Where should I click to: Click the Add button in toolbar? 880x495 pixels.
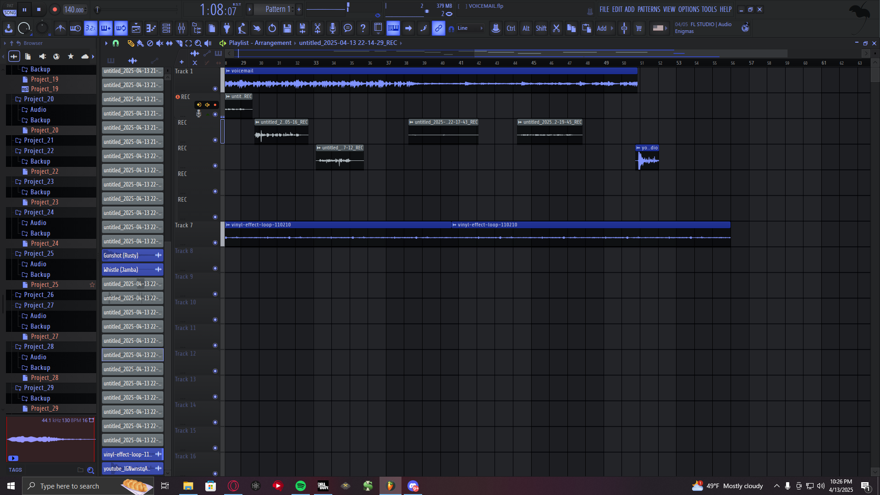coord(601,28)
